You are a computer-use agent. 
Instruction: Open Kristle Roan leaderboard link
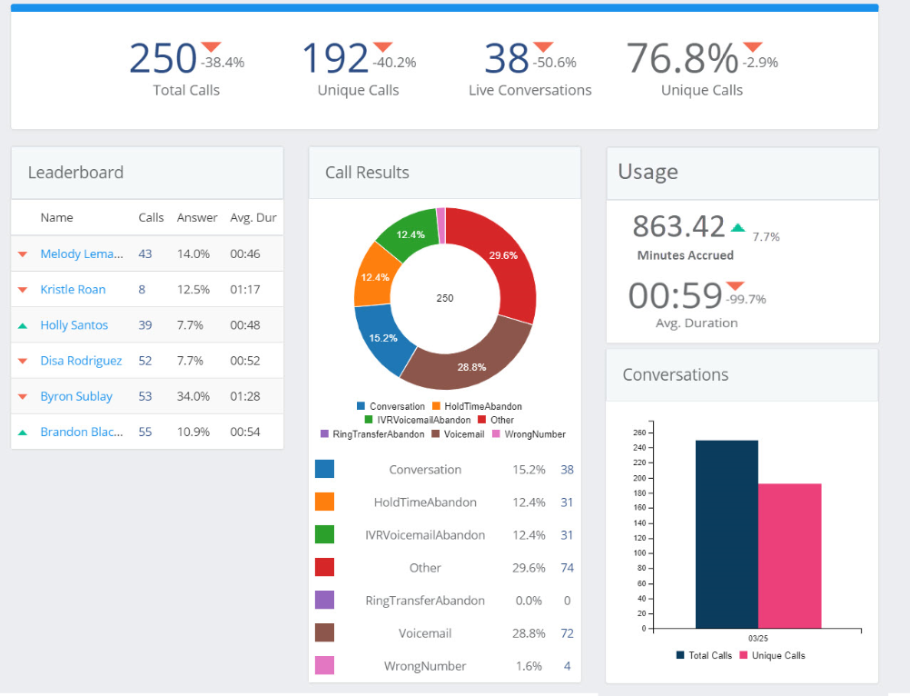[74, 290]
